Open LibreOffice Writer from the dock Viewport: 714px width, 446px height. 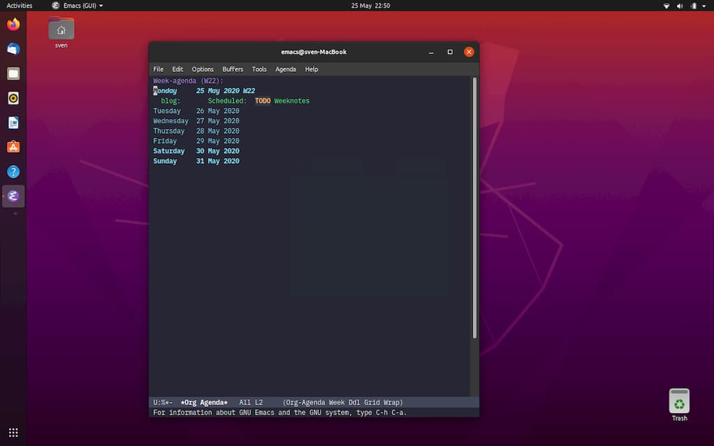(13, 123)
